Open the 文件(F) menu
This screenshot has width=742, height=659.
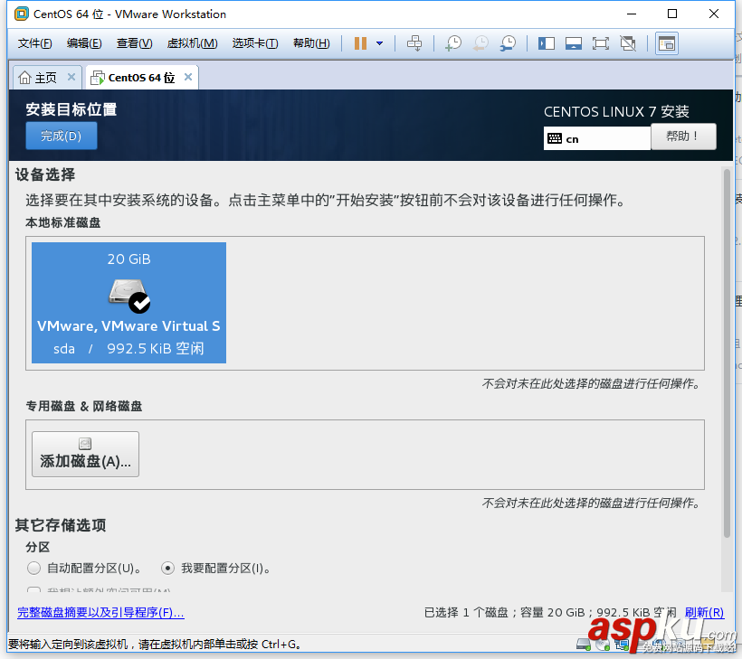tap(34, 43)
